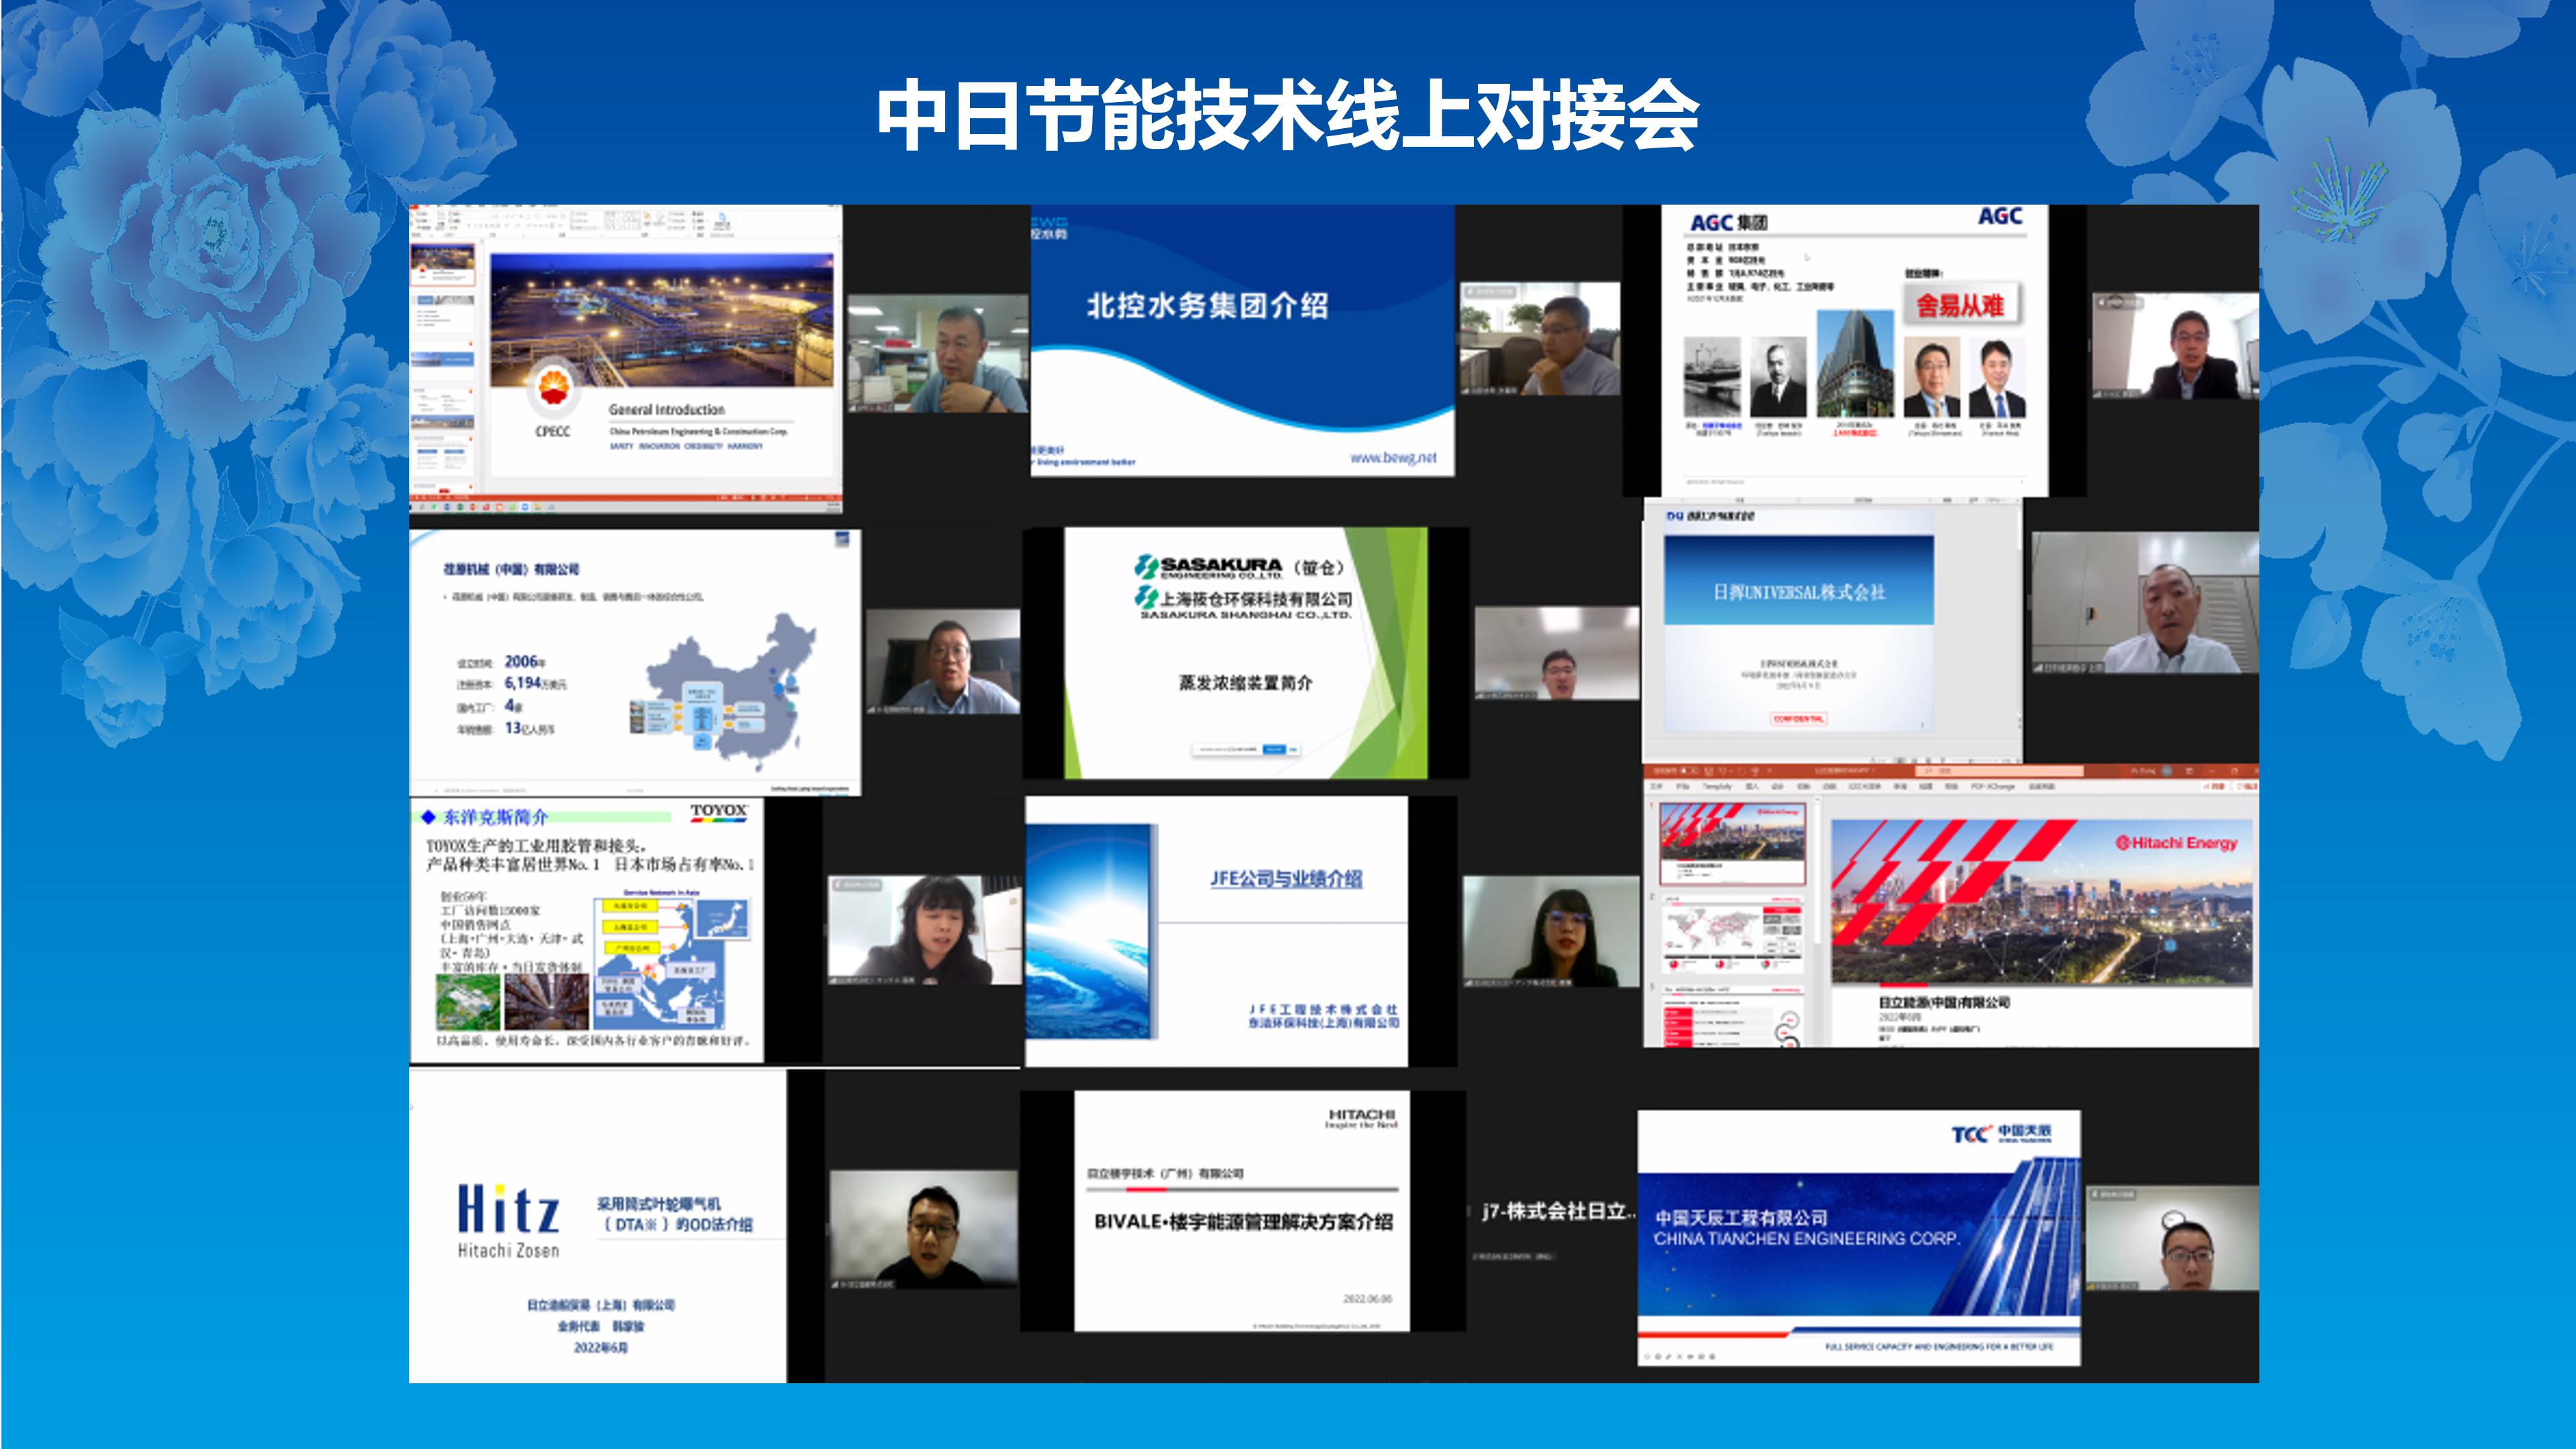Click search box in Hitachi Energy PowerPoint title bar
Viewport: 2576px width, 1449px height.
(x=2000, y=771)
